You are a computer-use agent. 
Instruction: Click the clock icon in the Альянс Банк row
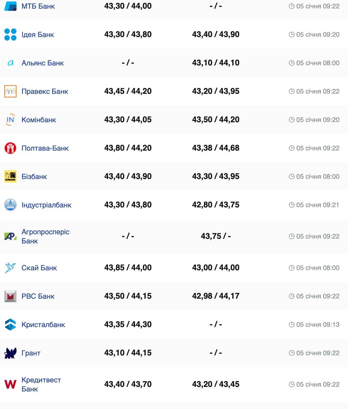(x=291, y=63)
